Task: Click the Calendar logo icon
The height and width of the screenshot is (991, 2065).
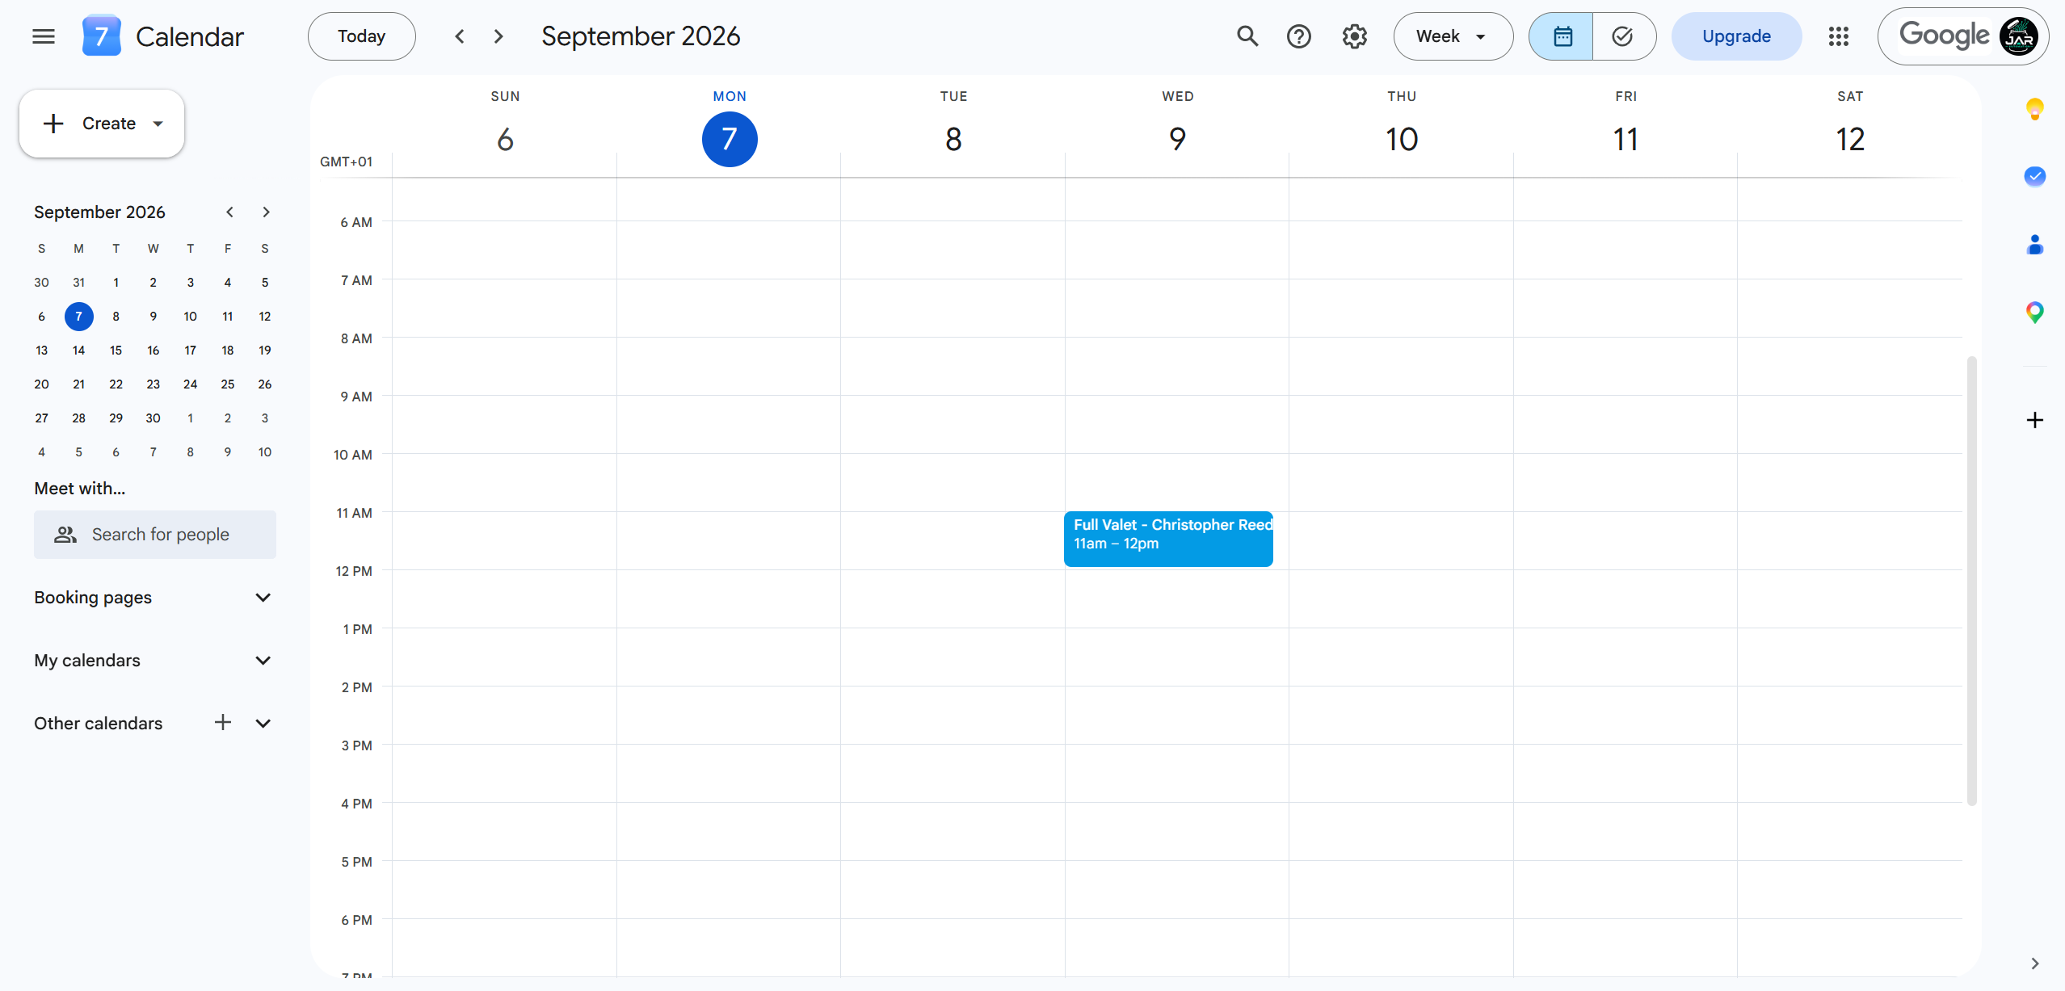Action: [x=101, y=36]
